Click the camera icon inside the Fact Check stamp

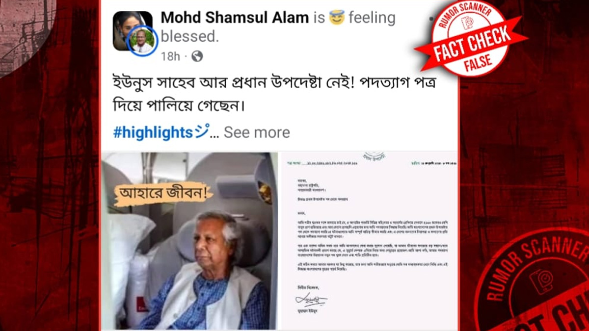click(x=467, y=23)
